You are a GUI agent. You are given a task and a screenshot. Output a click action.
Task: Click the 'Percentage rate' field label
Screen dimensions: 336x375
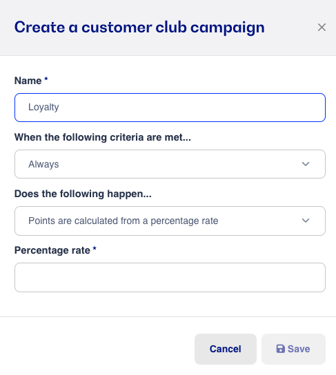coord(52,250)
